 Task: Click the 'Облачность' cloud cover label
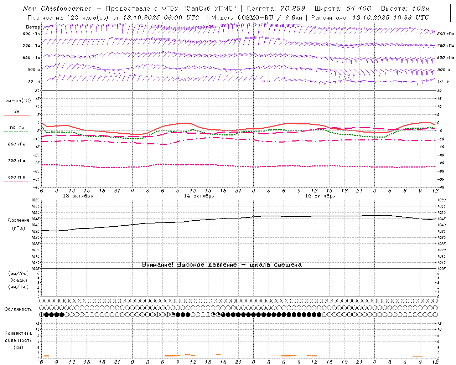click(x=18, y=309)
